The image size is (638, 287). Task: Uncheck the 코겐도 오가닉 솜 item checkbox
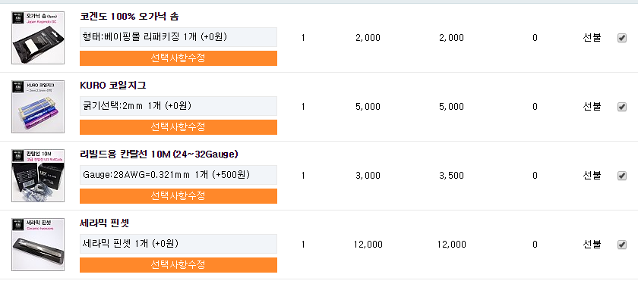coord(622,38)
